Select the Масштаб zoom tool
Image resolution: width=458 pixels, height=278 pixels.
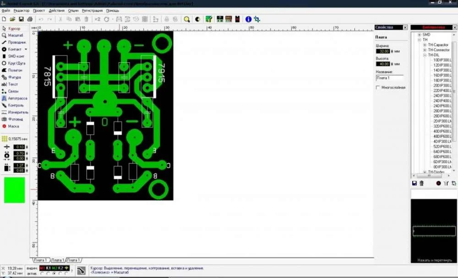pyautogui.click(x=15, y=35)
